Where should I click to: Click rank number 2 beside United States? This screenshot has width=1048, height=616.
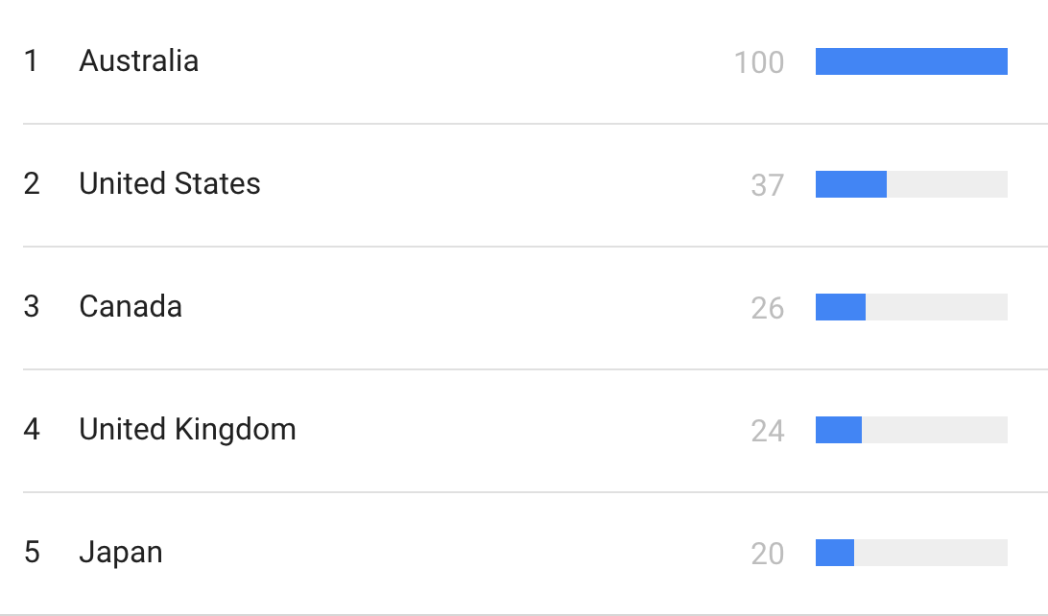coord(32,183)
